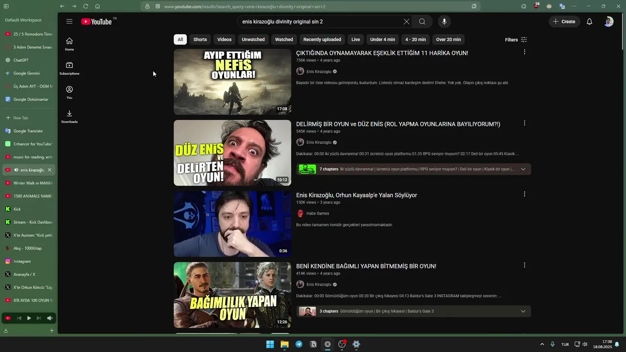
Task: Click the browser forward arrow
Action: pyautogui.click(x=74, y=6)
